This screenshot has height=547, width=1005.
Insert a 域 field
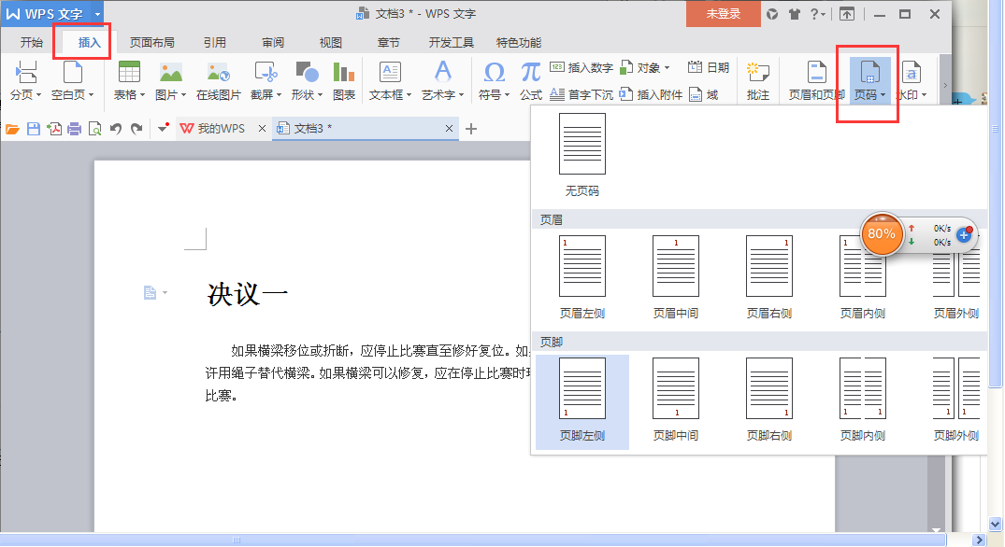click(704, 94)
